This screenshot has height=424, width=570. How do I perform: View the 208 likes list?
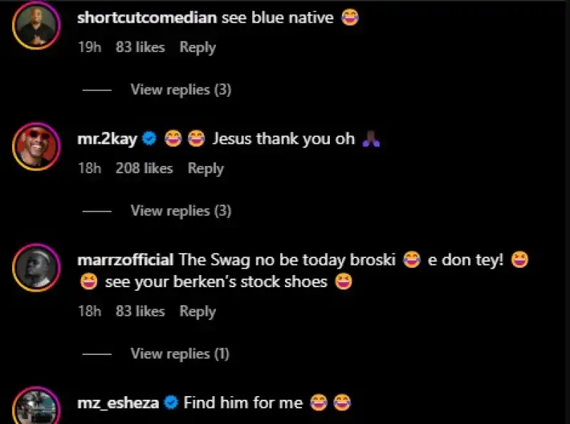[x=144, y=169]
